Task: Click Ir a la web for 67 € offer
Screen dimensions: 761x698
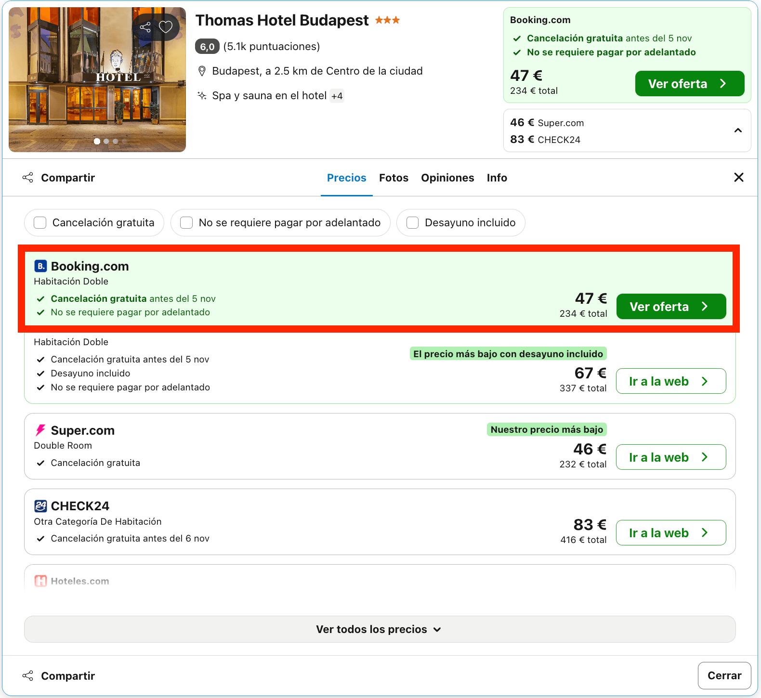Action: [671, 381]
